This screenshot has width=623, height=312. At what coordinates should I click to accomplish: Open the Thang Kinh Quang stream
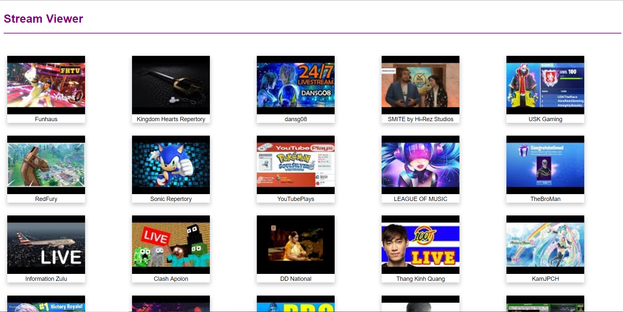click(420, 279)
